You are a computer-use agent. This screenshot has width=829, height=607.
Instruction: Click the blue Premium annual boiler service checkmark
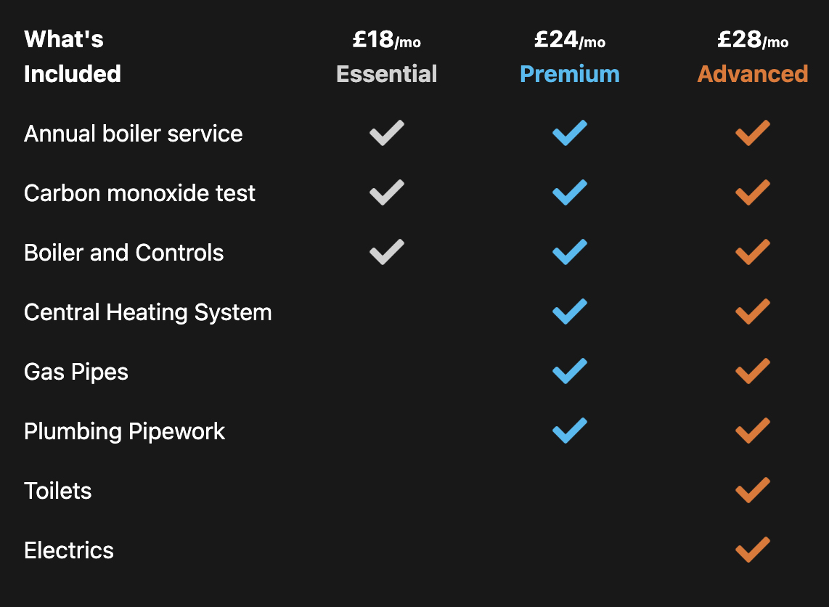click(570, 134)
